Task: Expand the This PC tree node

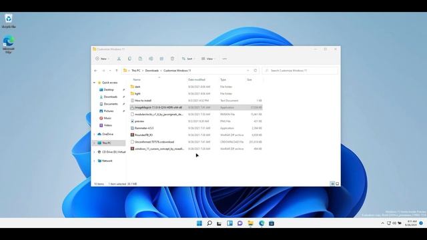Action: pos(94,143)
